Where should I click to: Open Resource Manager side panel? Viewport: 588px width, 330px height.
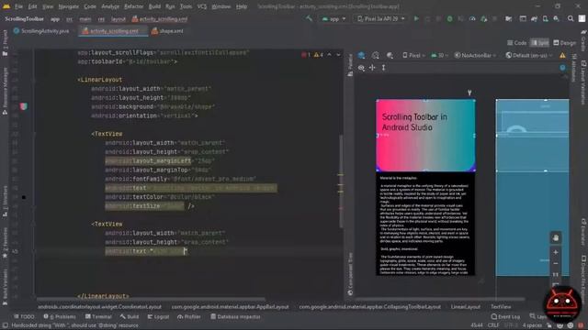click(5, 92)
